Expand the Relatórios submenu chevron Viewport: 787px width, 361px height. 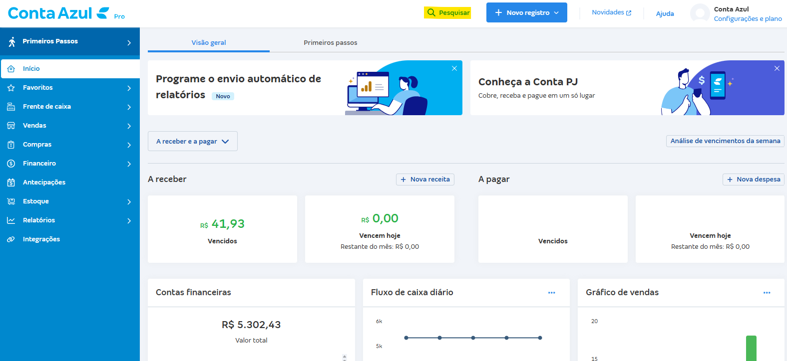pos(129,221)
